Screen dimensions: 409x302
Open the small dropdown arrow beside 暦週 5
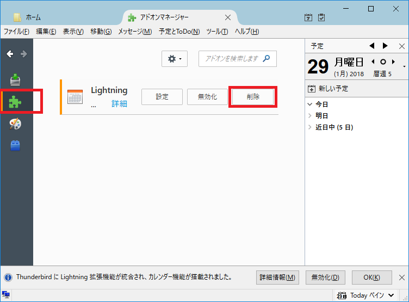(x=404, y=66)
